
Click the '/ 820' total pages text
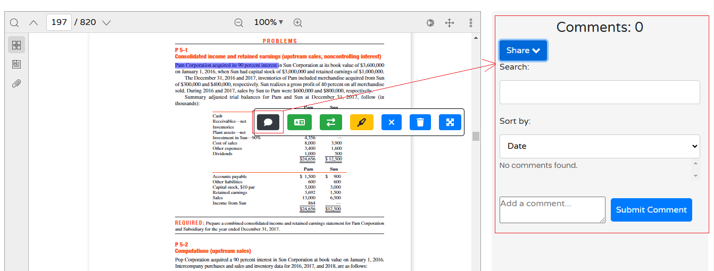click(85, 22)
